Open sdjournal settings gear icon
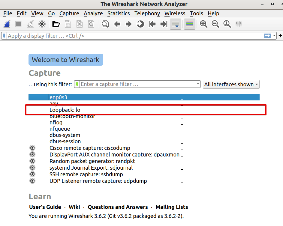The height and width of the screenshot is (226, 283). (x=32, y=168)
